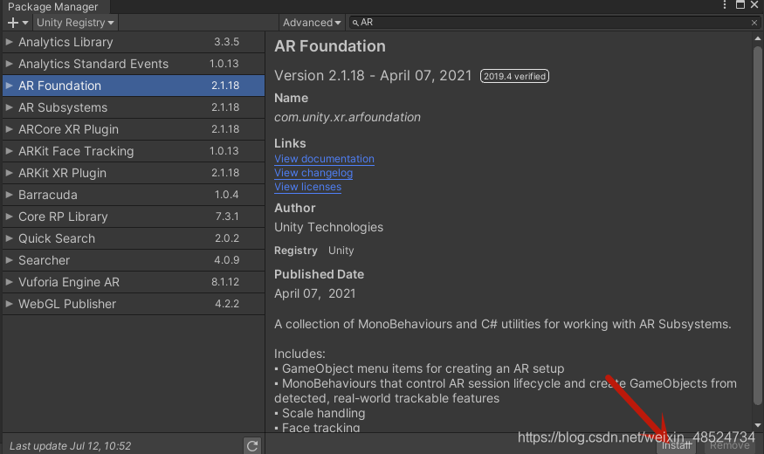Select AR Foundation in package list
The image size is (764, 454).
pos(134,86)
